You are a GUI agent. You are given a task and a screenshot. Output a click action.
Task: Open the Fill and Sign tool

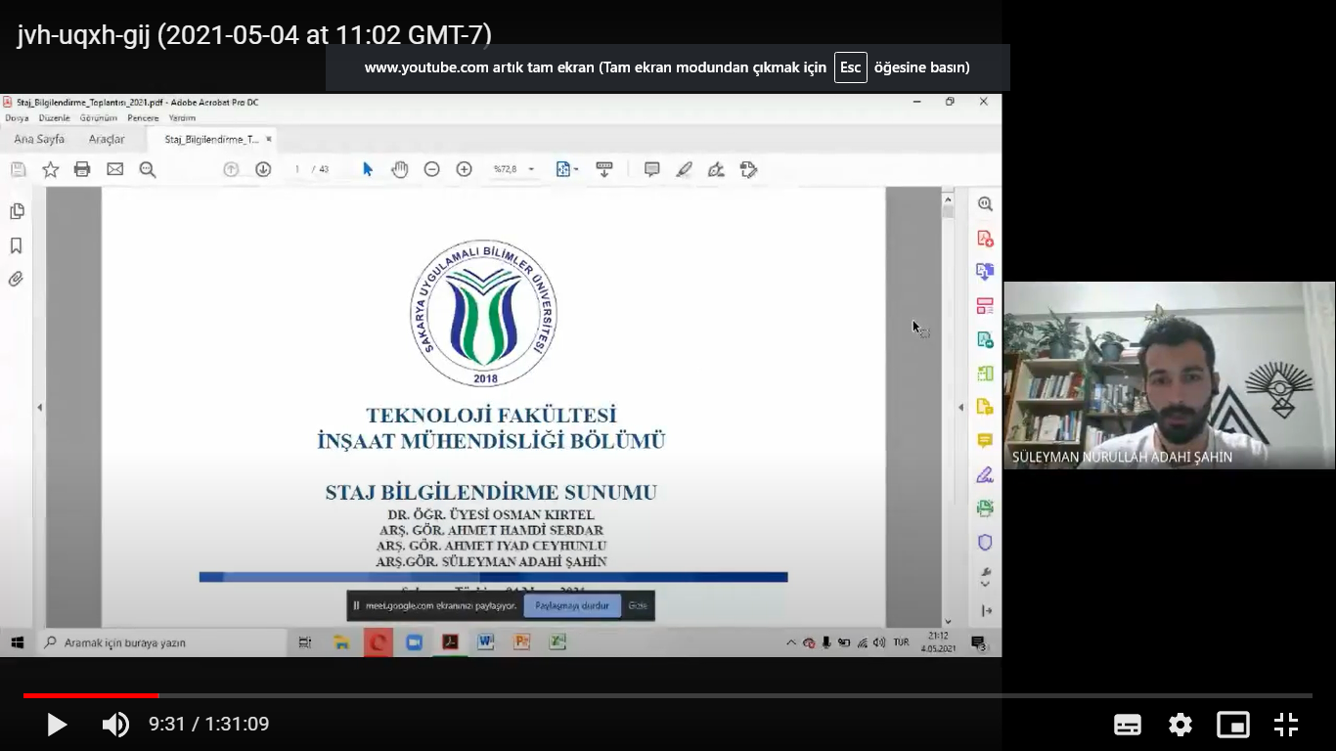pyautogui.click(x=716, y=169)
